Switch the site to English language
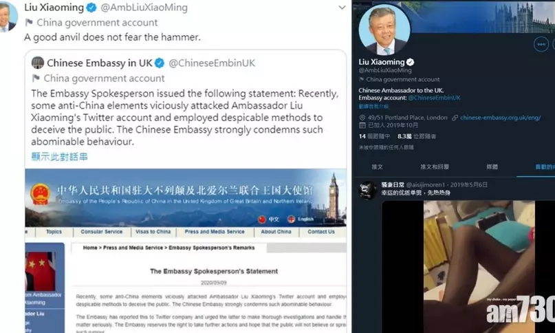Viewport: 555px width, 333px height. click(301, 219)
